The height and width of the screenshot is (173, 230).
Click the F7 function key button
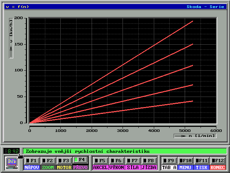[x=133, y=161]
